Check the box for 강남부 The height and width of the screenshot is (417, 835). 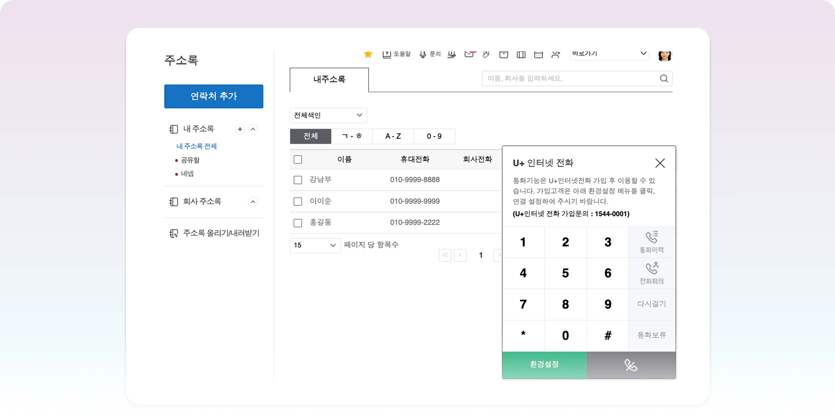(298, 180)
